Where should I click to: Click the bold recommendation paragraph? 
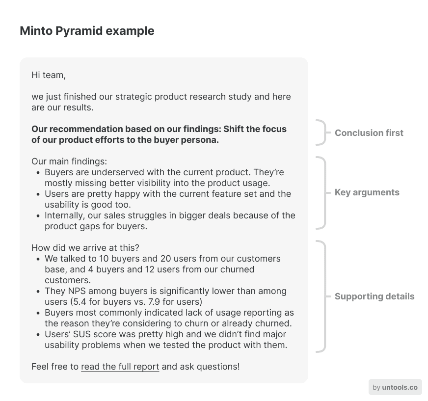[x=159, y=134]
